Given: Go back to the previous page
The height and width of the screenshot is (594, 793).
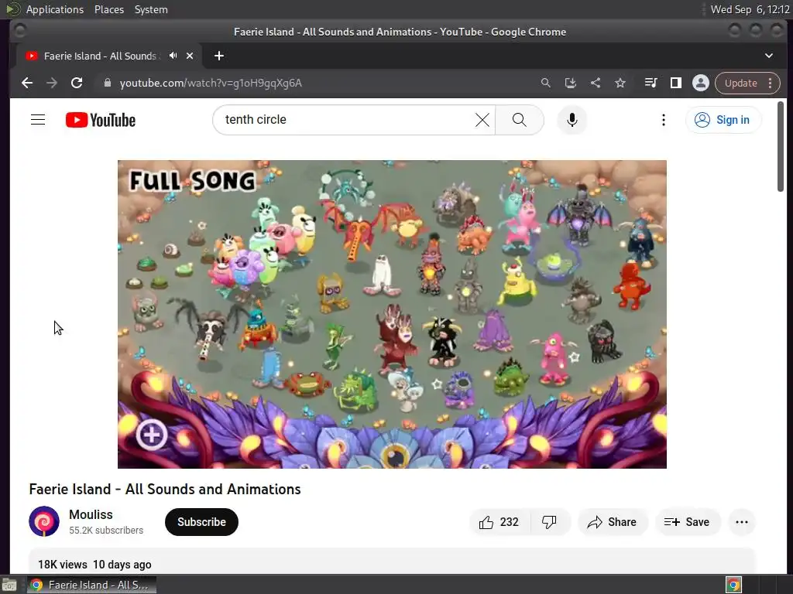Looking at the screenshot, I should coord(27,83).
